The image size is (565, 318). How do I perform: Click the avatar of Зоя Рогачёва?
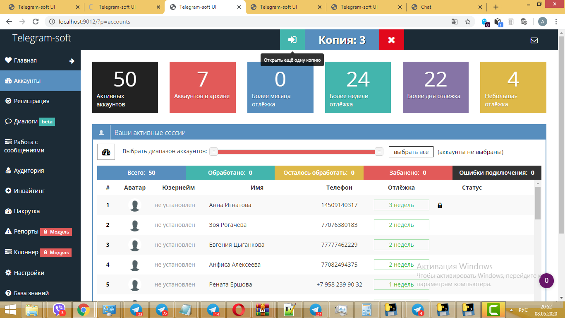click(x=134, y=225)
